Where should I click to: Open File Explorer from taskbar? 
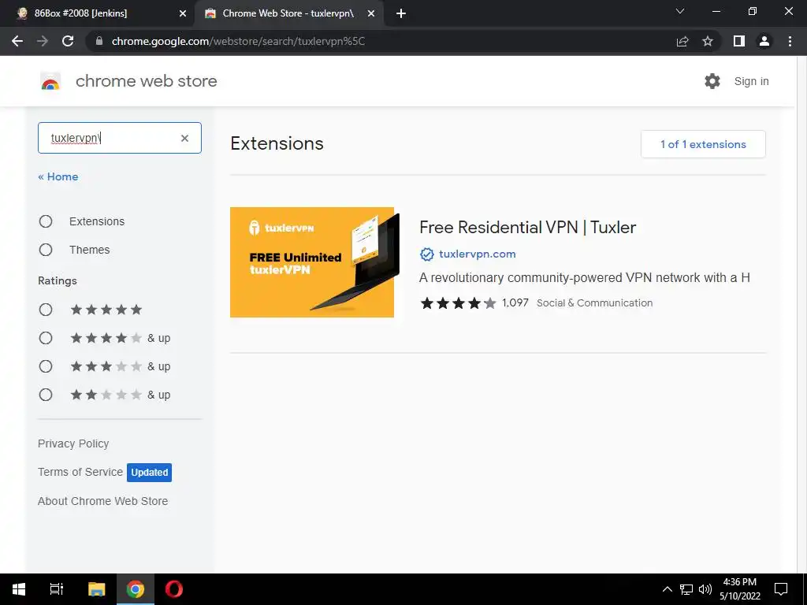point(96,589)
